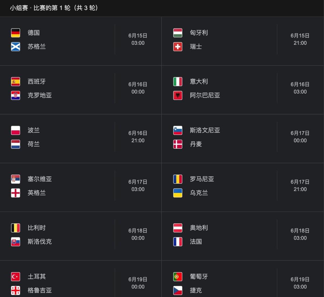Open the 法国 team name
The width and height of the screenshot is (324, 297).
pos(196,242)
